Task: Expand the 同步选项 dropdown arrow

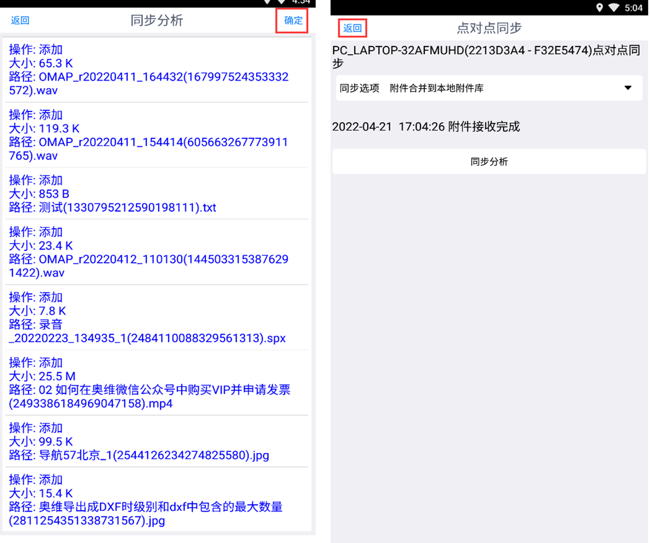Action: 627,88
